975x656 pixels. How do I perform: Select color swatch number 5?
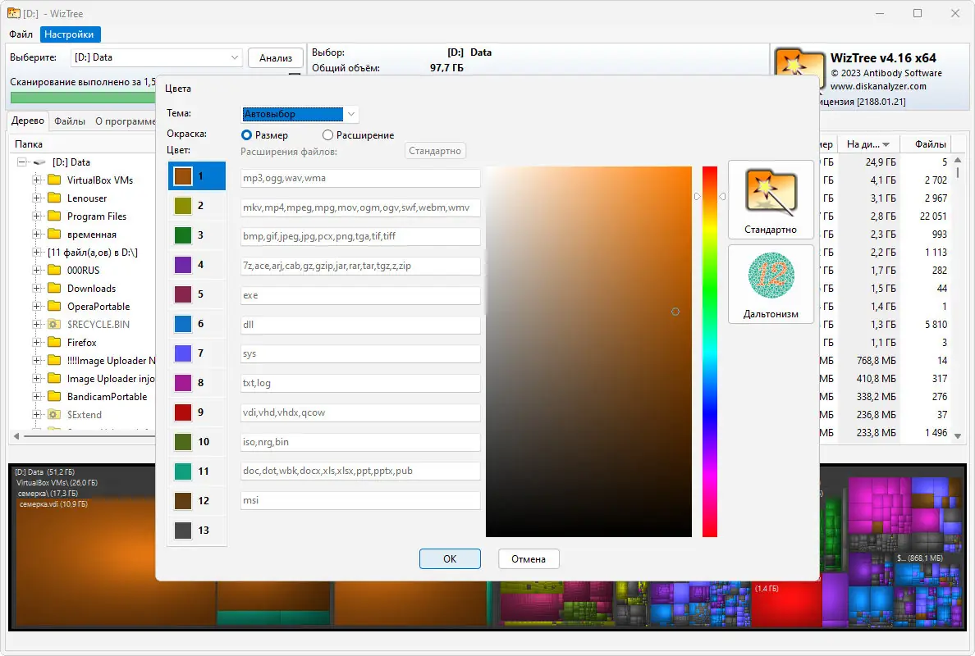[183, 294]
